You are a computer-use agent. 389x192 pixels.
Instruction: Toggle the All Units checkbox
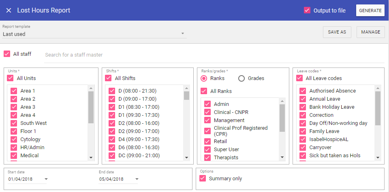click(x=11, y=78)
